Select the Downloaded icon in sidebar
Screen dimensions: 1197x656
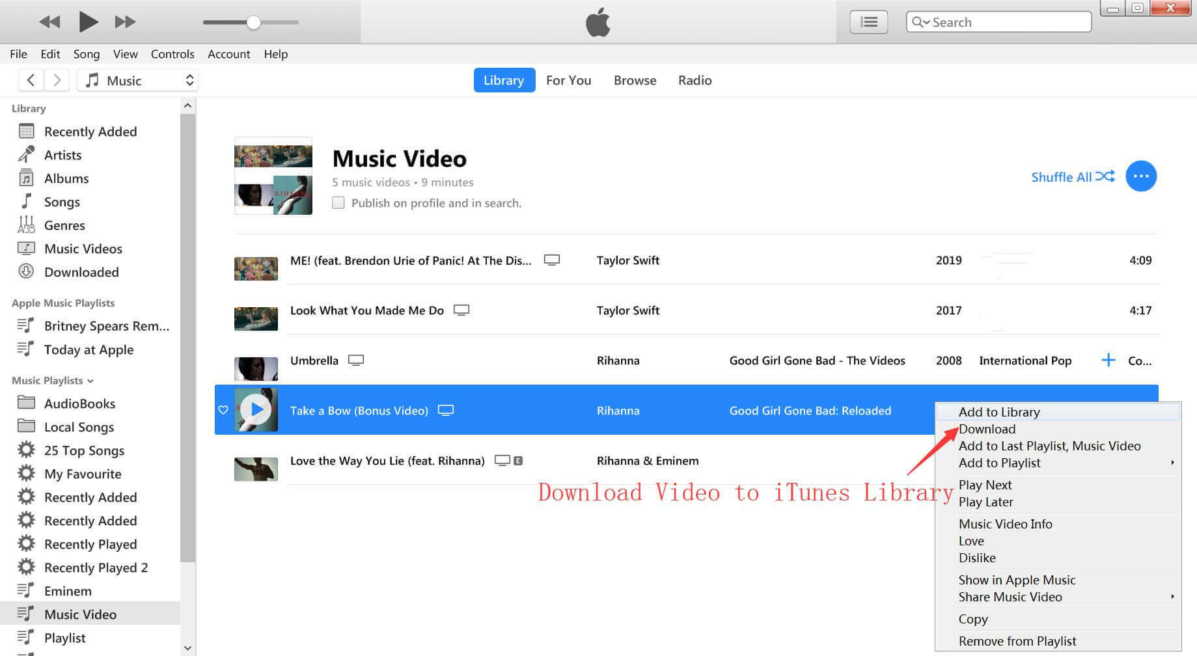26,271
